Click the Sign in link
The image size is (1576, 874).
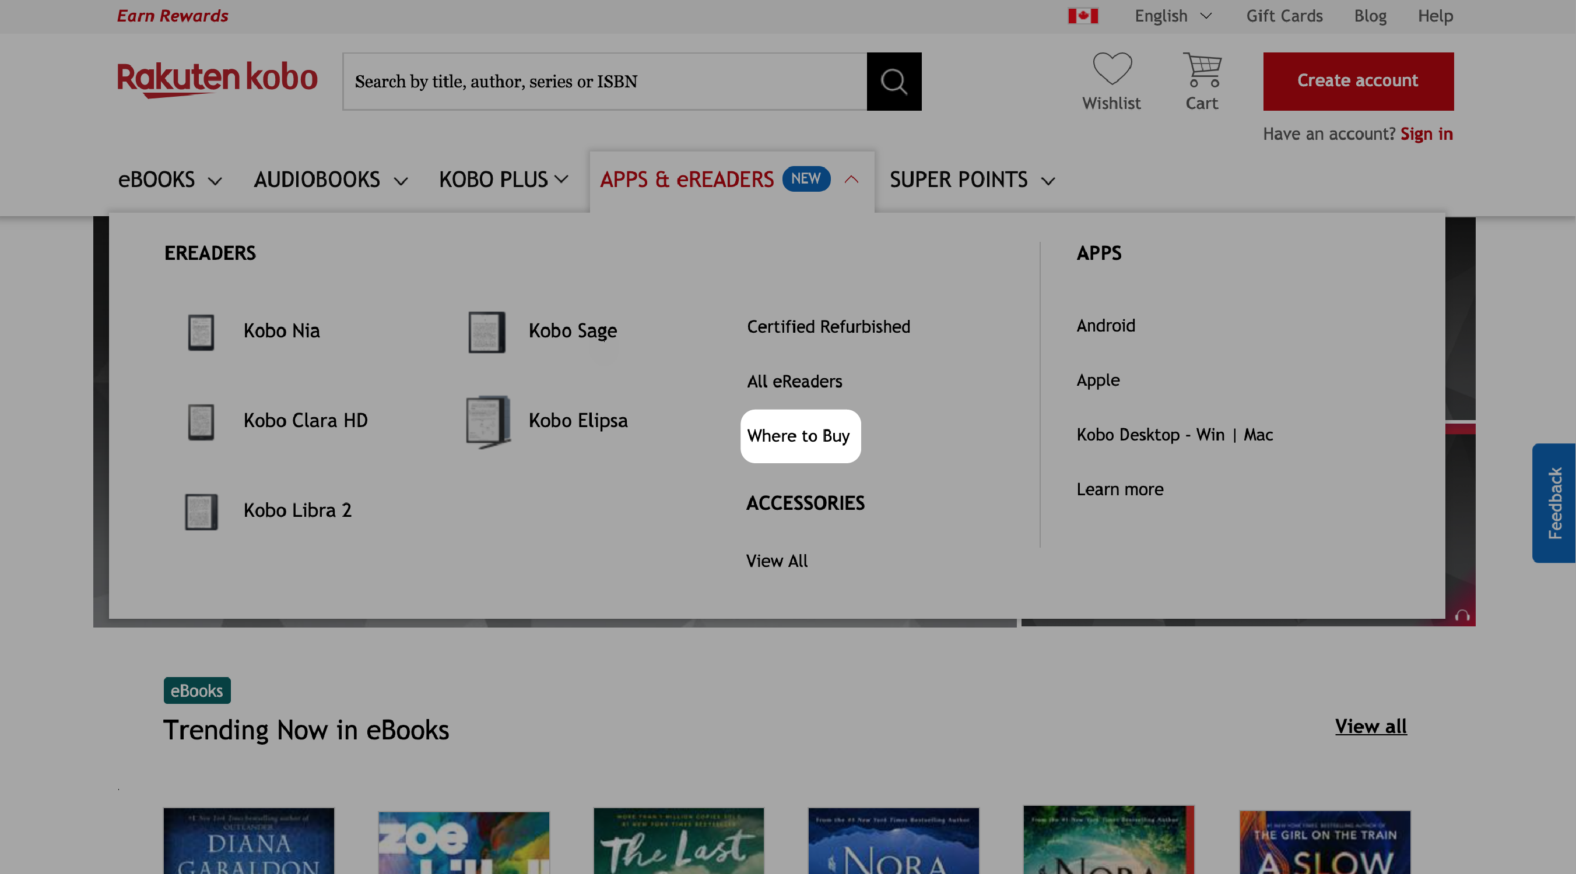coord(1426,135)
